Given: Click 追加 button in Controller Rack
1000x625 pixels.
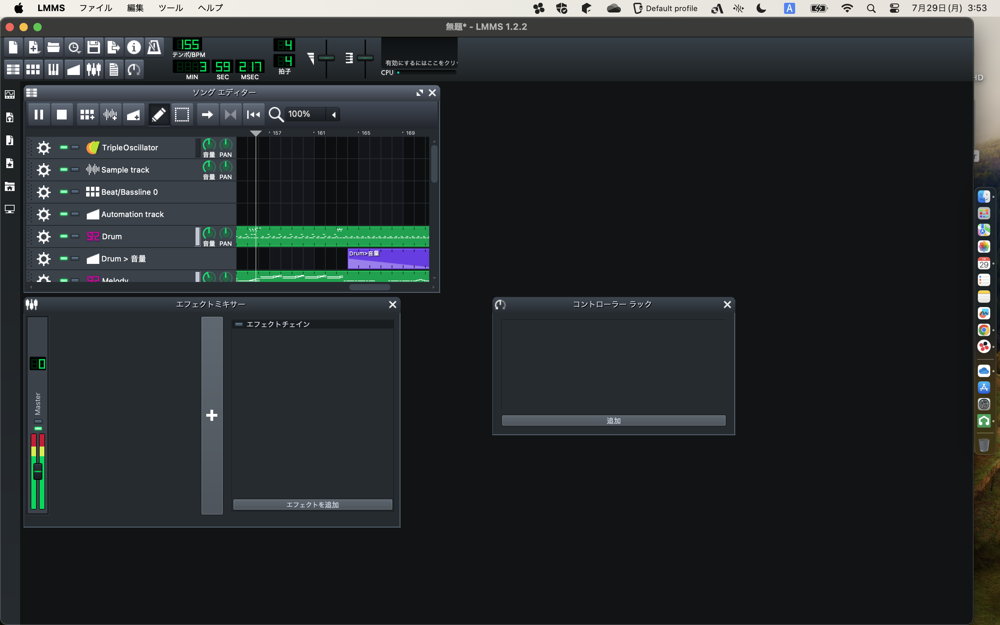Looking at the screenshot, I should (x=613, y=421).
